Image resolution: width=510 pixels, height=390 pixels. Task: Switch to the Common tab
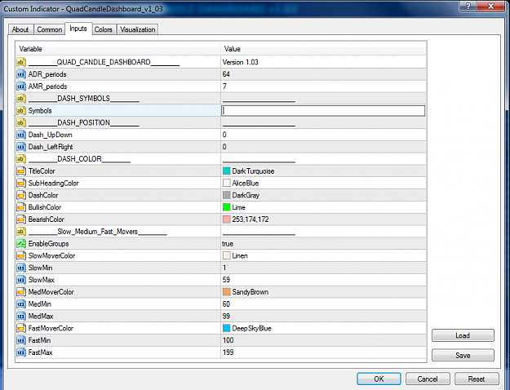point(50,29)
